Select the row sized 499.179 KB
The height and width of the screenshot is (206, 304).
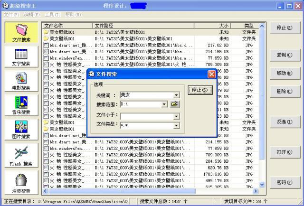(x=151, y=180)
